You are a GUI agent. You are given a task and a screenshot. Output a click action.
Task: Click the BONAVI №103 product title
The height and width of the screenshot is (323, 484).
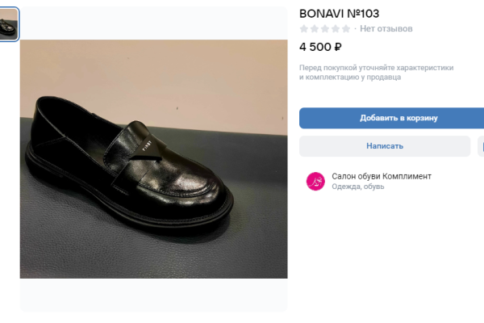(339, 13)
